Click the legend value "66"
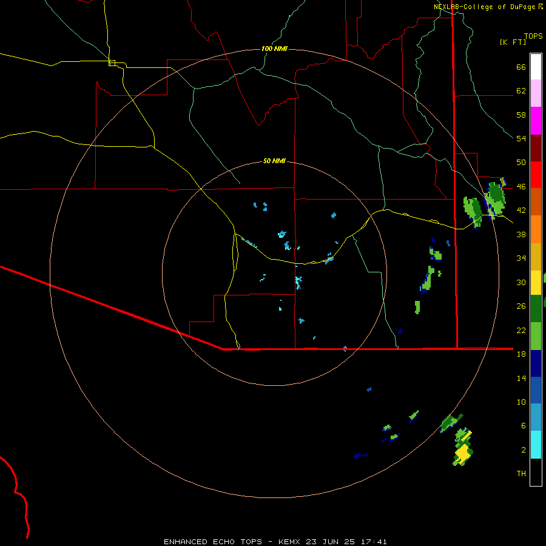 [x=521, y=67]
